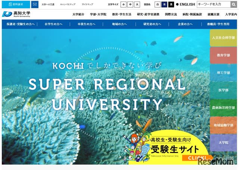Viewport: 239px width, 170px height.
Task: Choose the blue (青) background color
Action: [164, 4]
